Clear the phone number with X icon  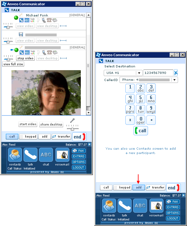coord(176,73)
